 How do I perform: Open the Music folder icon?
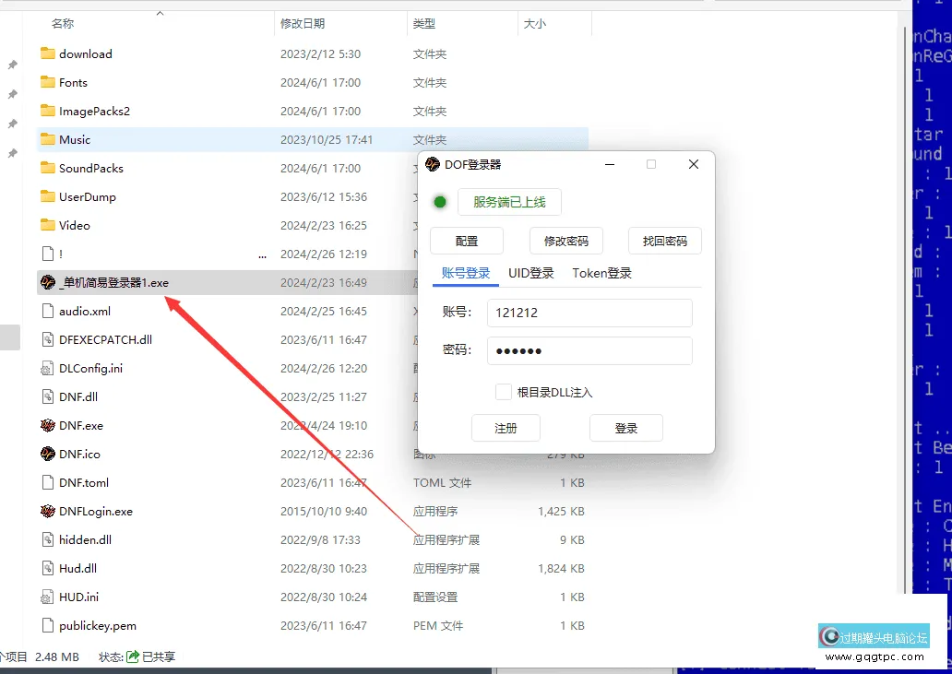tap(48, 139)
